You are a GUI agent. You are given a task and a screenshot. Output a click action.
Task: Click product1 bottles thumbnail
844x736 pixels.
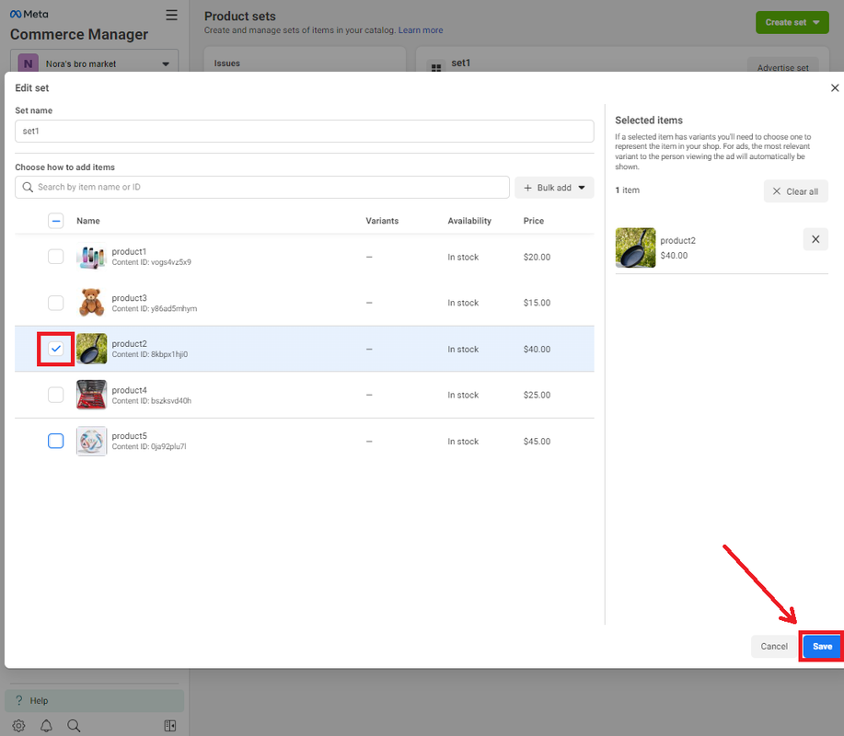[x=91, y=257]
